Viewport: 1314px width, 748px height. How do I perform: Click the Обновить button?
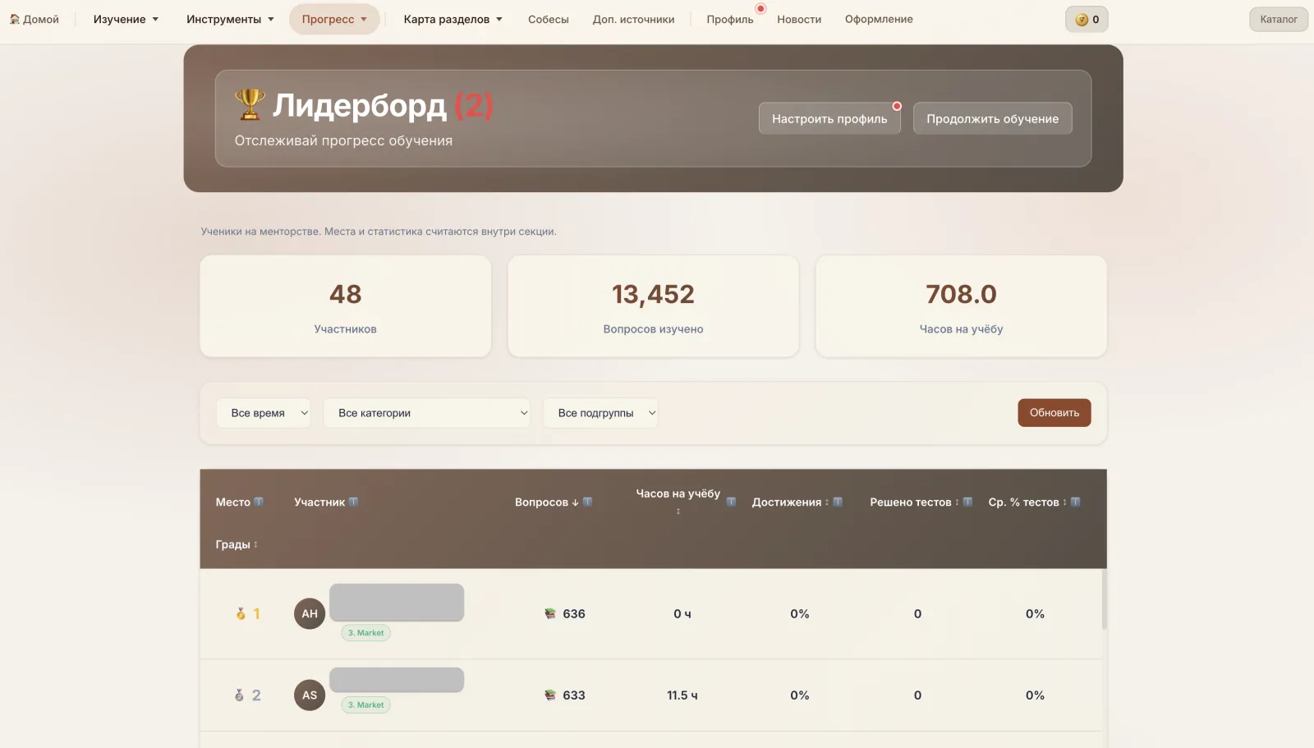point(1054,413)
